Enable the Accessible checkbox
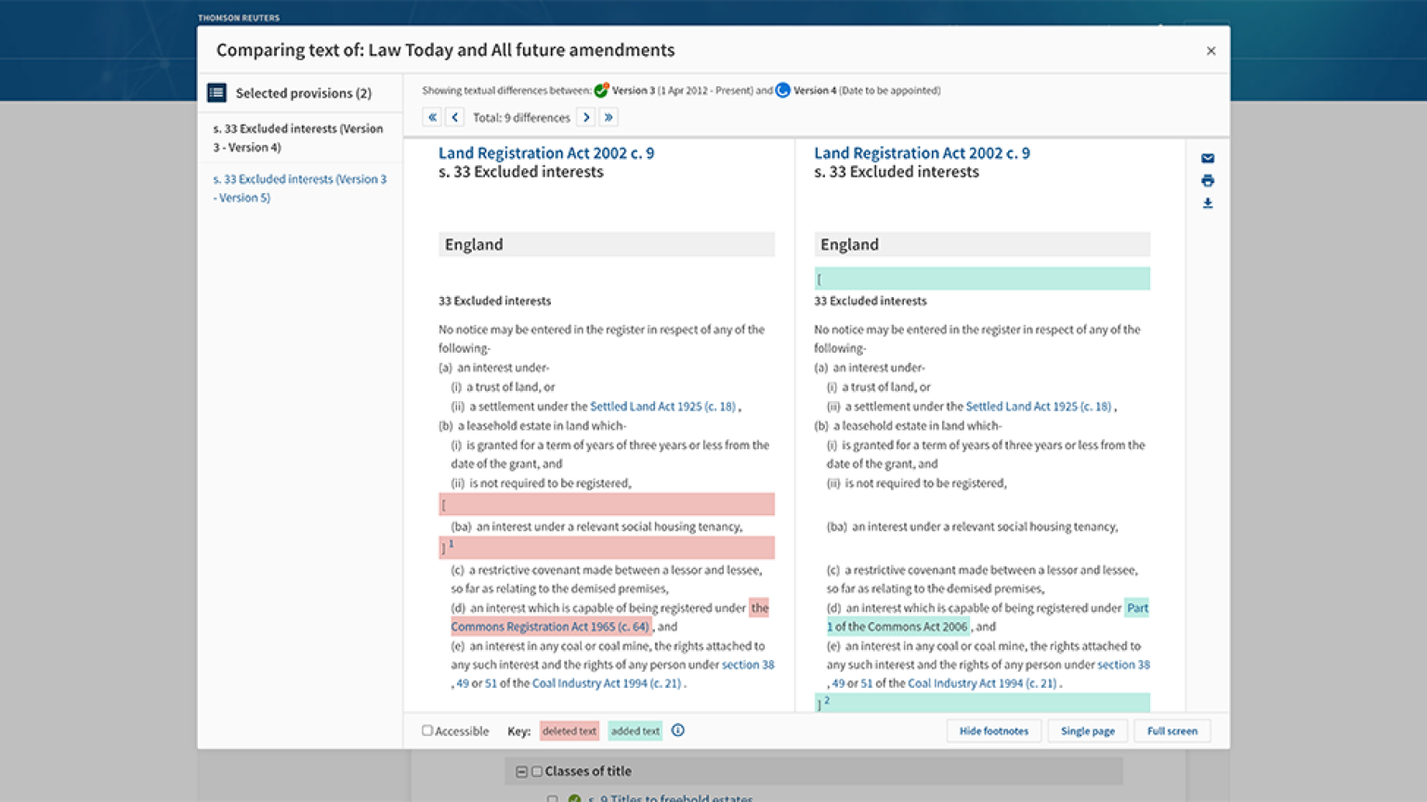Viewport: 1427px width, 802px height. pos(427,731)
